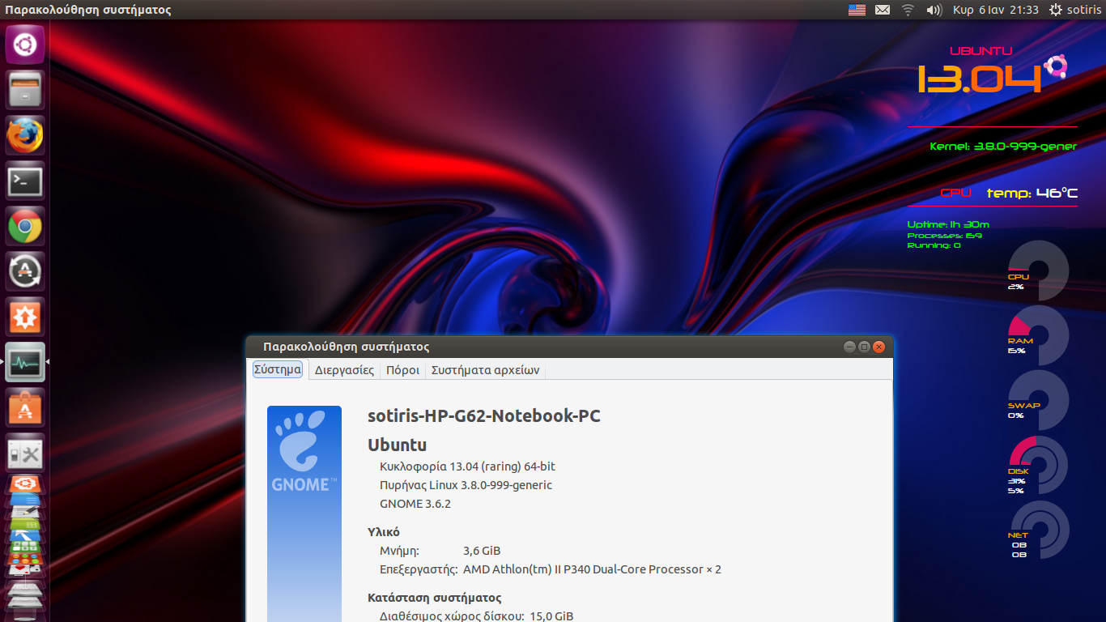Screen dimensions: 1106x622
Task: Switch to the Πόροι tab
Action: click(x=402, y=370)
